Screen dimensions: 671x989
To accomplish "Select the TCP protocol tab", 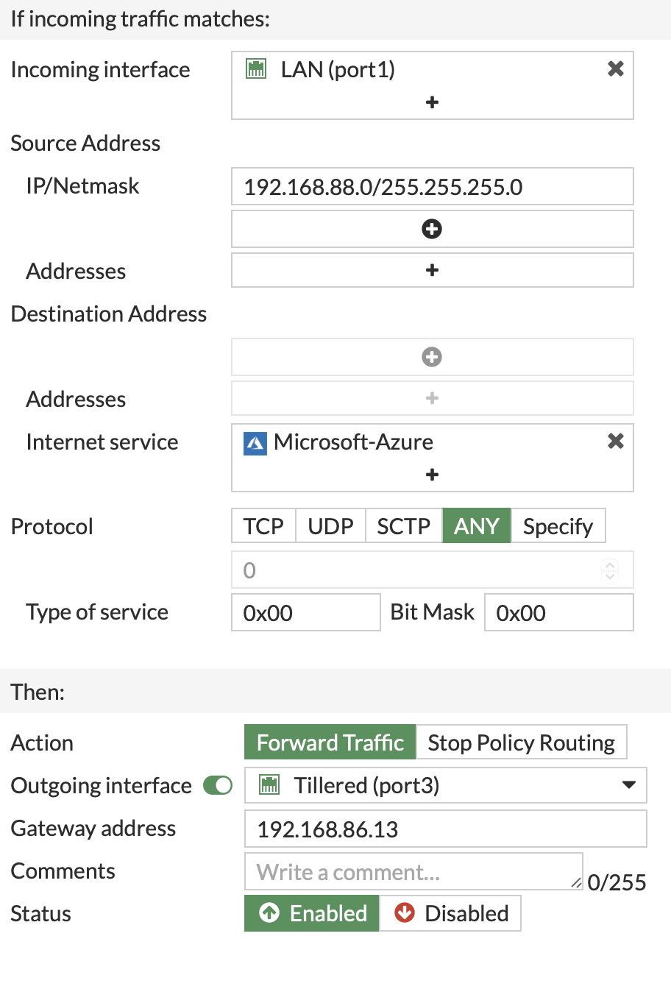I will [x=263, y=525].
